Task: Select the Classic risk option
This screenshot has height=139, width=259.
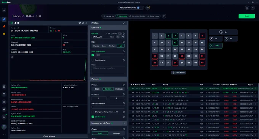Action: (96, 46)
